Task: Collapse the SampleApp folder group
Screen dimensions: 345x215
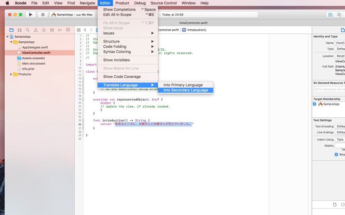Action: (11, 42)
